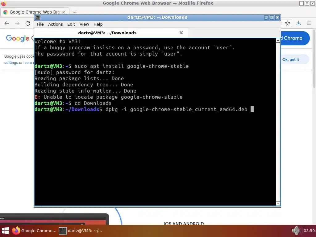Close the Firefox window
Viewport: 316px width, 237px height.
(313, 3)
